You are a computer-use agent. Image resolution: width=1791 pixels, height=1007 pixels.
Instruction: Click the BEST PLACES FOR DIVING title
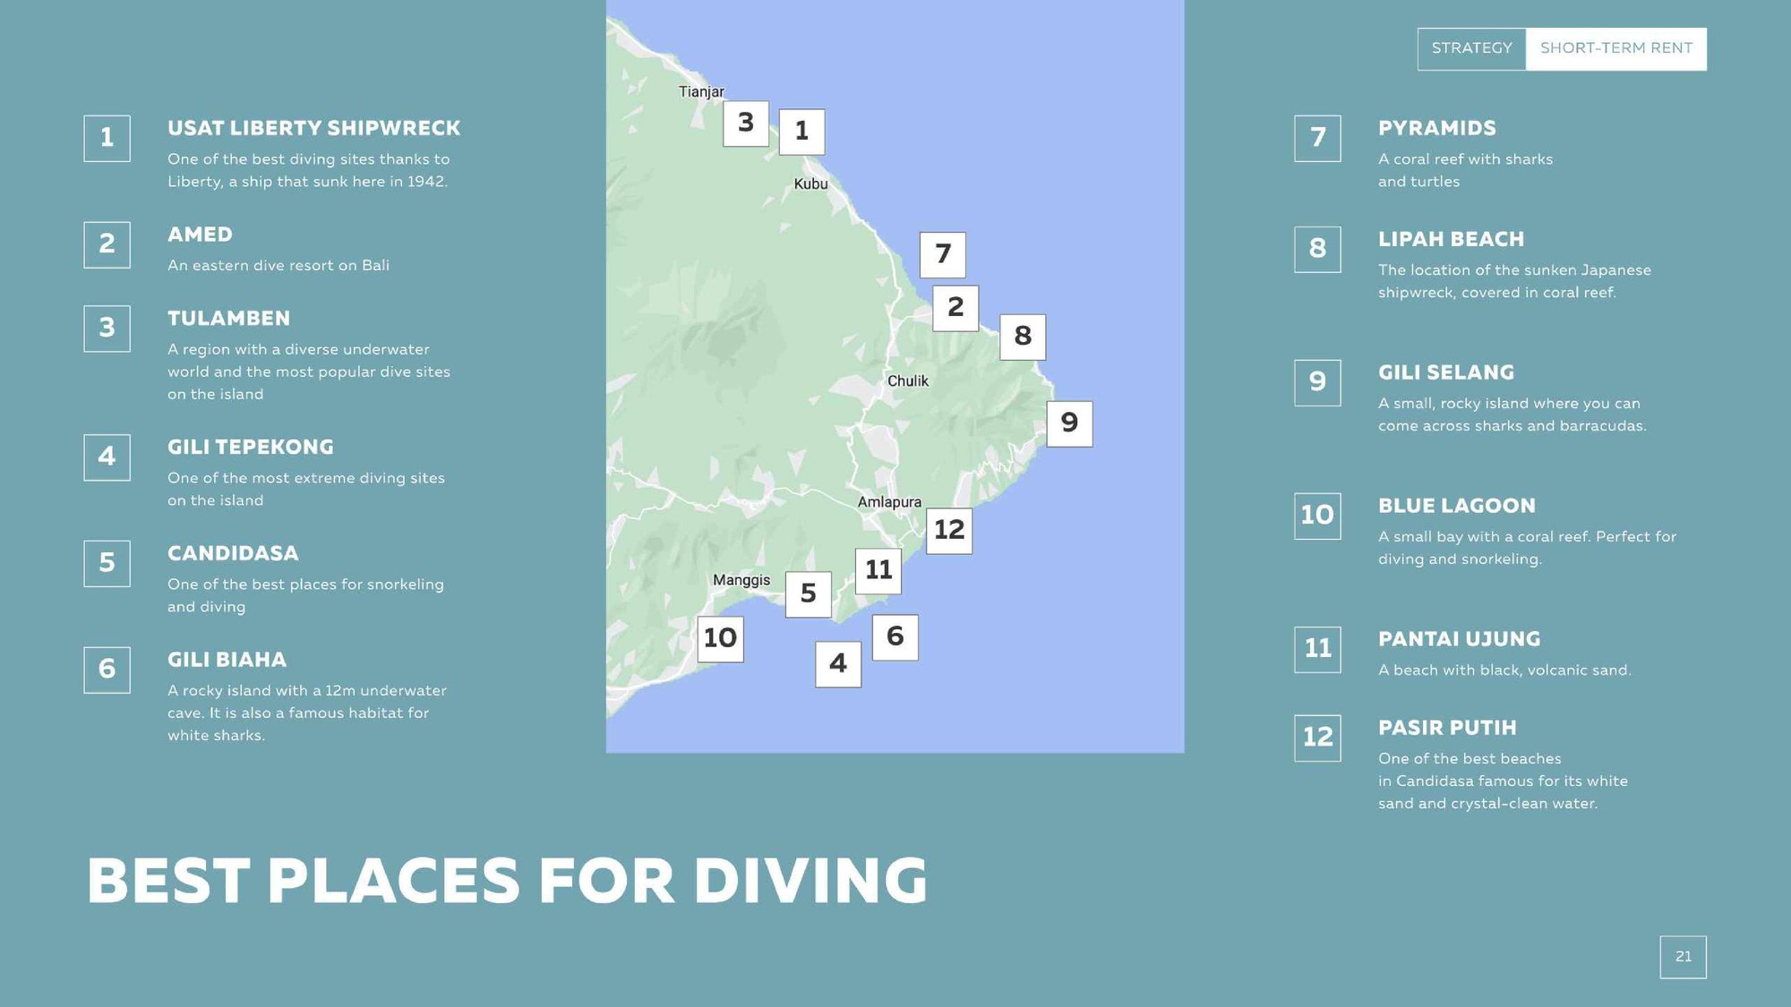507,881
